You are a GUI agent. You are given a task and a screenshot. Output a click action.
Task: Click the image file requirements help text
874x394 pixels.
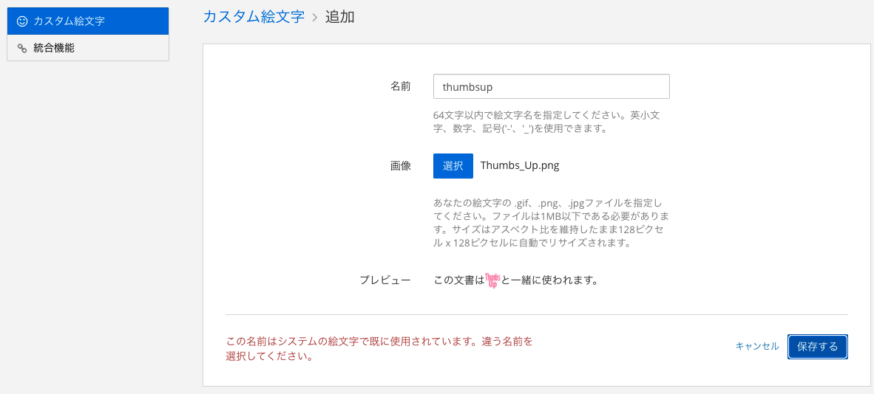(552, 222)
